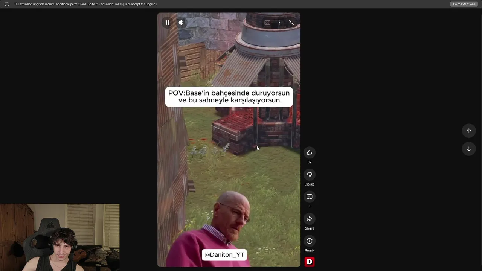Toggle closed captions on the video
The image size is (482, 271).
point(267,23)
